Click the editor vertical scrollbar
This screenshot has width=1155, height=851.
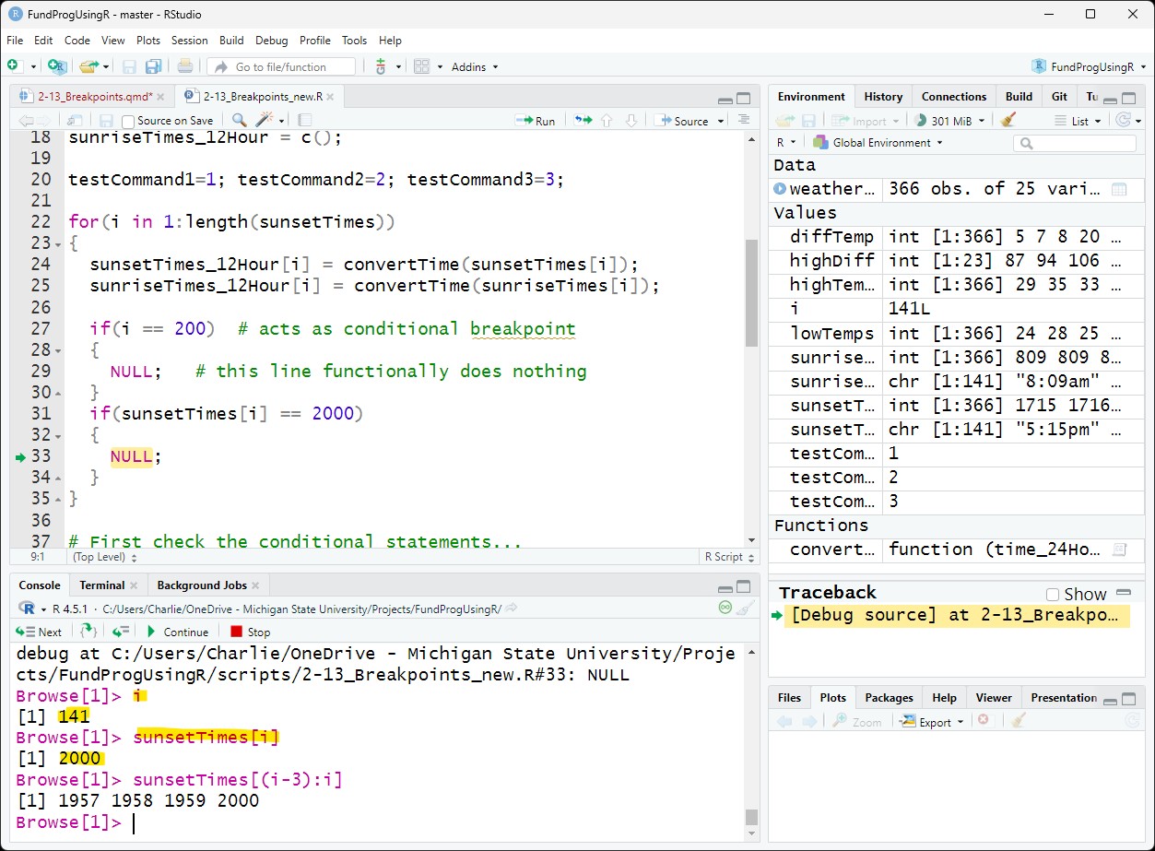pyautogui.click(x=752, y=293)
